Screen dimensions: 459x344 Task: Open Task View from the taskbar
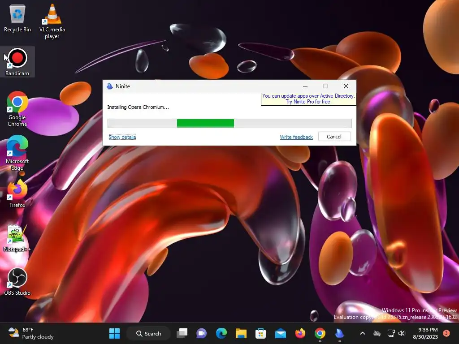pos(182,333)
